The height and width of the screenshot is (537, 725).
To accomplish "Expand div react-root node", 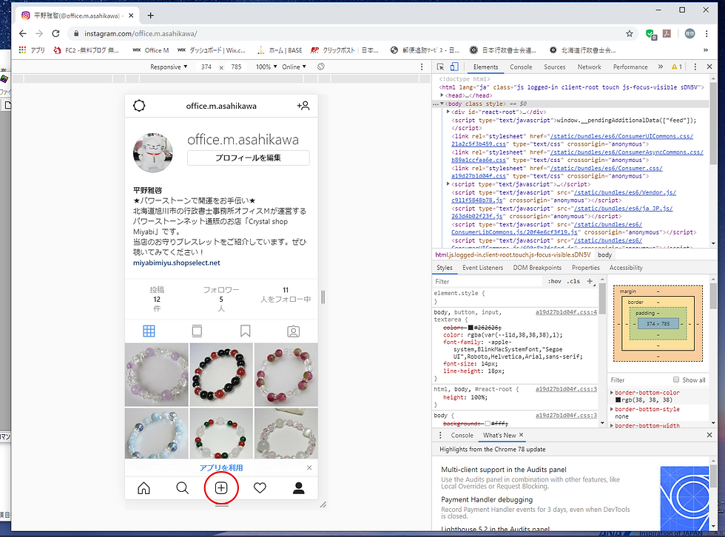I will (448, 112).
